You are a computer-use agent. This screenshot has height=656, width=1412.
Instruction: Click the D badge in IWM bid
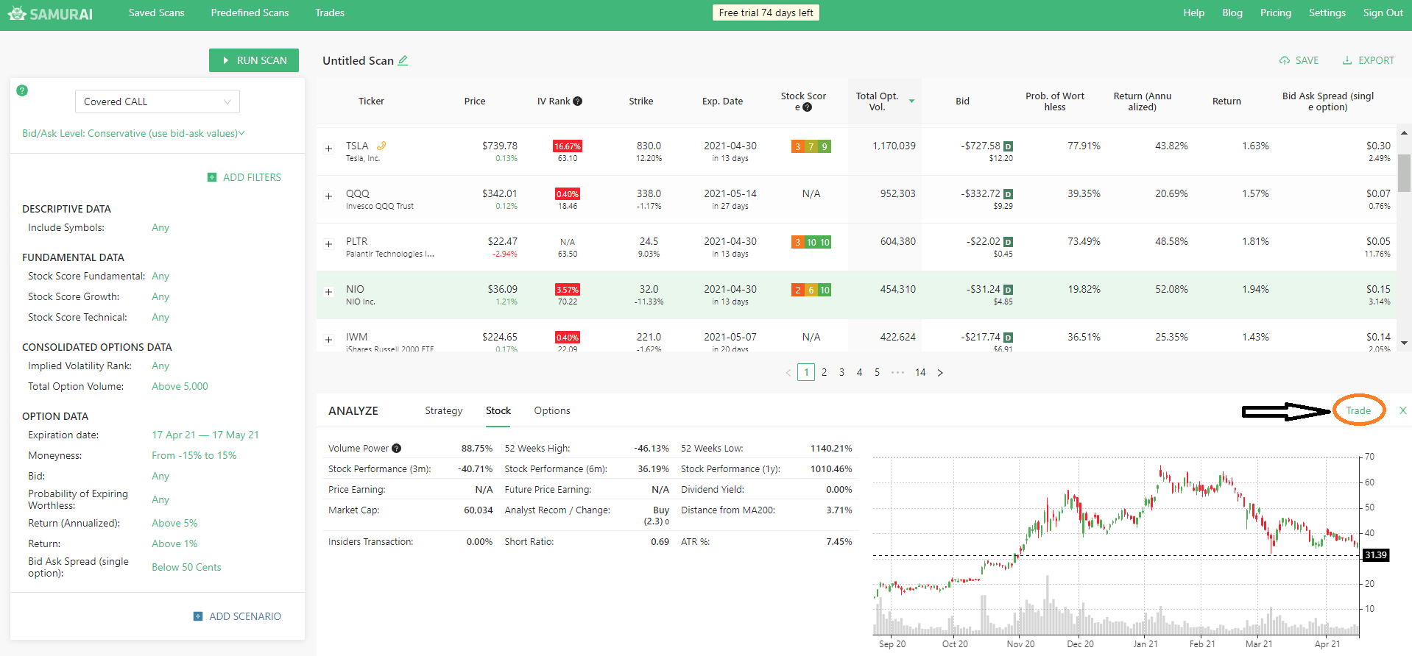click(x=1009, y=338)
